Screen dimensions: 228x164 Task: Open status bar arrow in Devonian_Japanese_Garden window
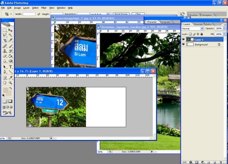coord(152,151)
